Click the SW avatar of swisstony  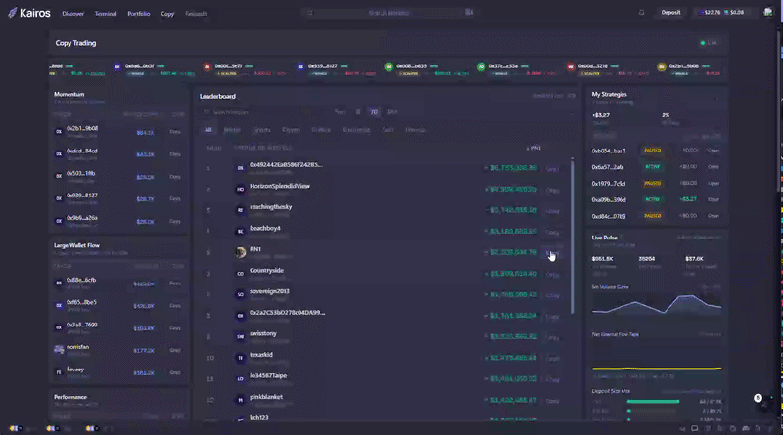pos(240,336)
